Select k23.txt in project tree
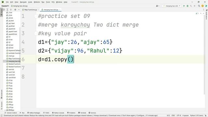 (x=11, y=48)
